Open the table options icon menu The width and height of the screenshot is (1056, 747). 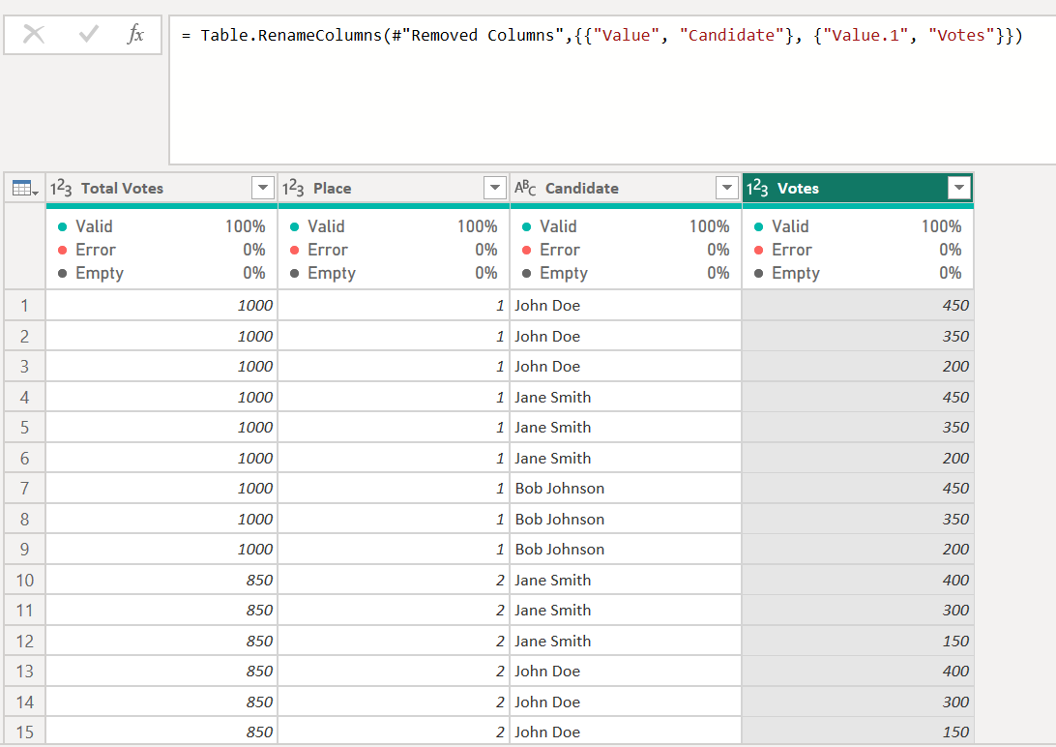25,188
